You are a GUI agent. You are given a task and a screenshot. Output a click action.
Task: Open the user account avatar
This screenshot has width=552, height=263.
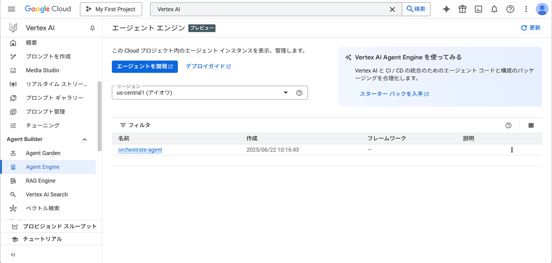[542, 9]
